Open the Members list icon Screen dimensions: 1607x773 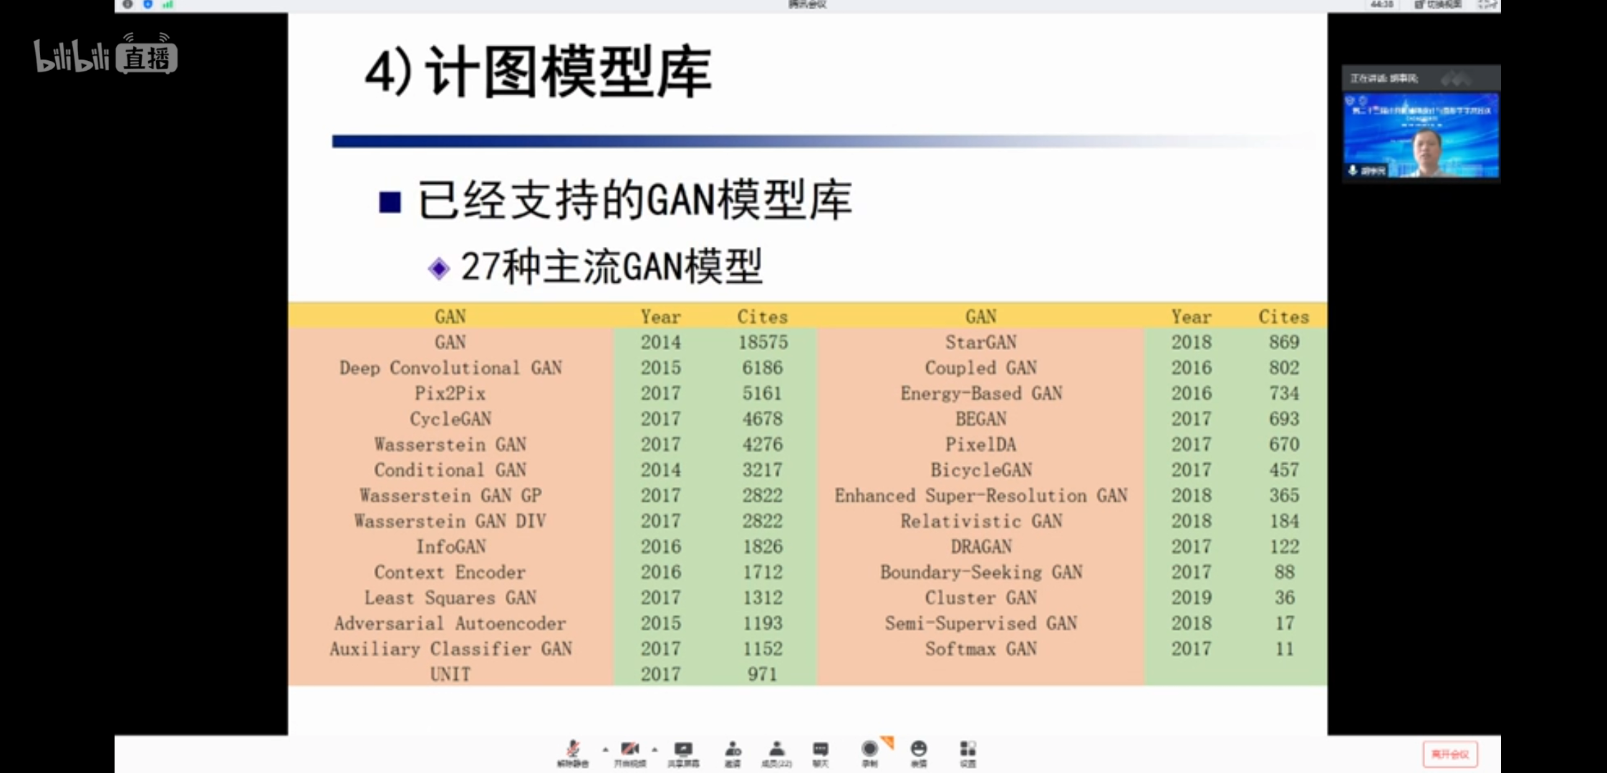(776, 749)
